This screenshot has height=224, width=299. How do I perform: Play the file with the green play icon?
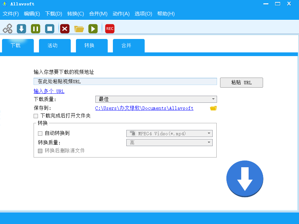[x=93, y=29]
